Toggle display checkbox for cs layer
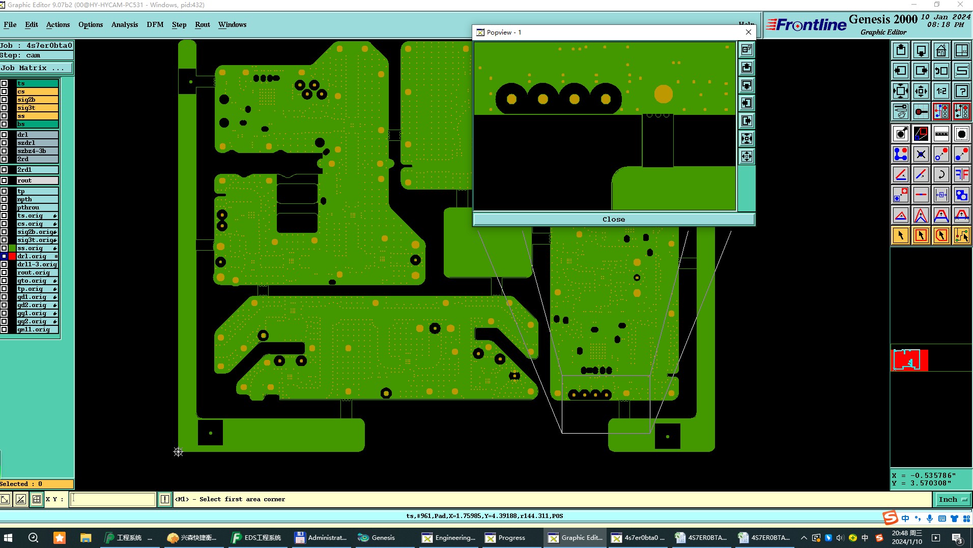The width and height of the screenshot is (973, 548). (4, 92)
